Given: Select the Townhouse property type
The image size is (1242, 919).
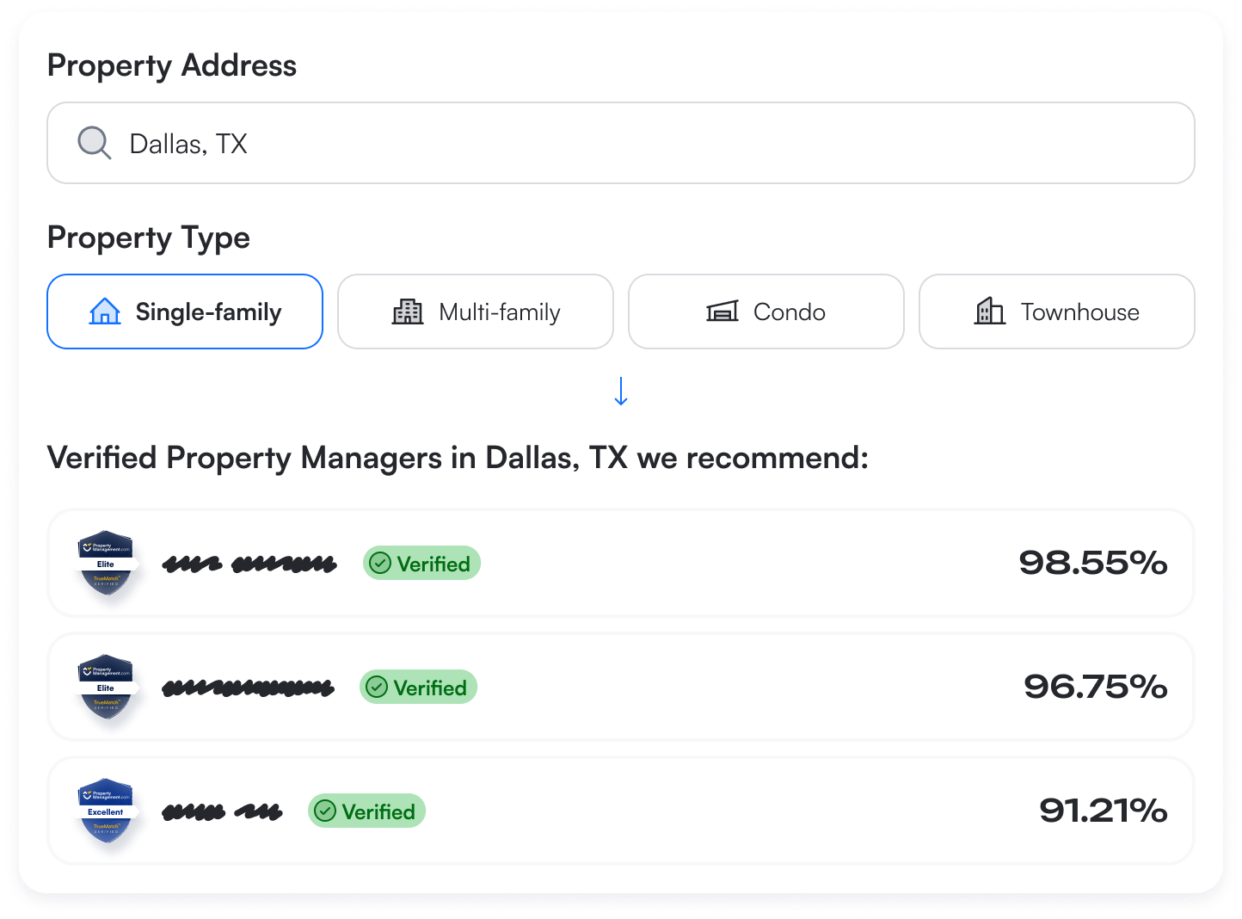Looking at the screenshot, I should (x=1055, y=311).
